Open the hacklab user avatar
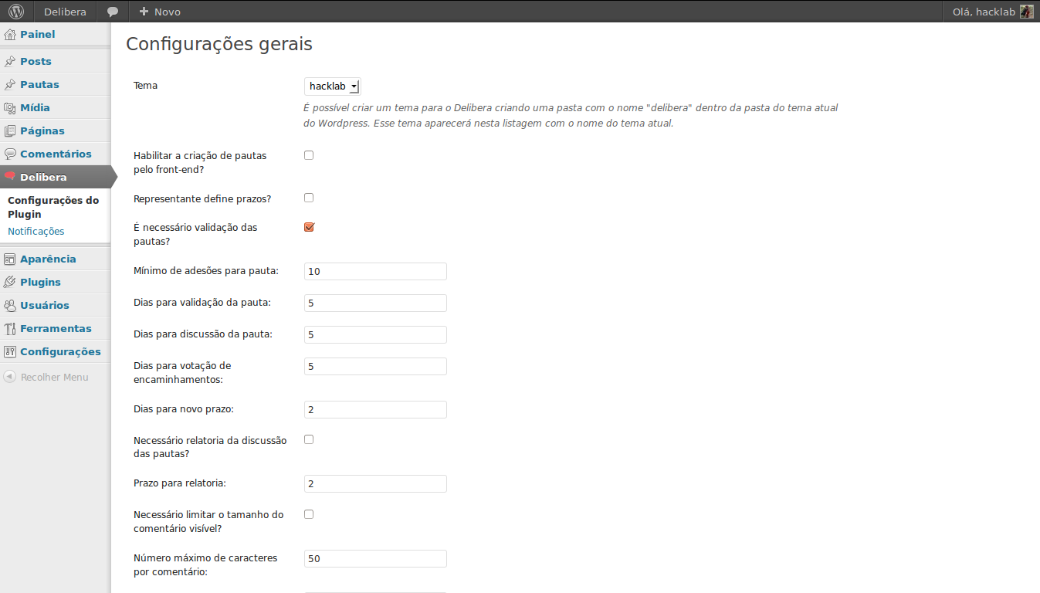 (1026, 12)
